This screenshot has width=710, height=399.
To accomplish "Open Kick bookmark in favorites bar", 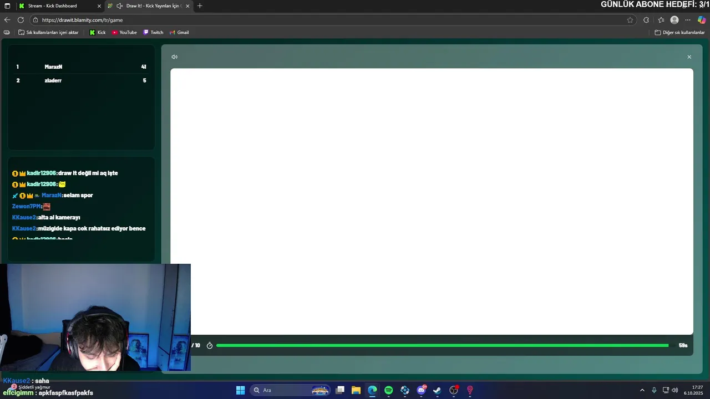I will pyautogui.click(x=98, y=33).
